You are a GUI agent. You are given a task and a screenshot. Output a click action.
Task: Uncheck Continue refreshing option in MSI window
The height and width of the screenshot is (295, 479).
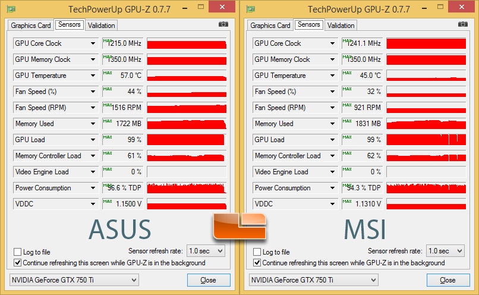[257, 263]
